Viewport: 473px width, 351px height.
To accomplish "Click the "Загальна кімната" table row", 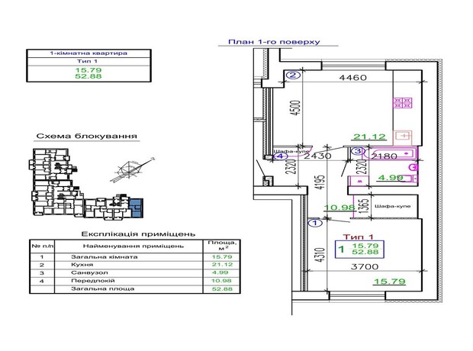I will pos(135,257).
